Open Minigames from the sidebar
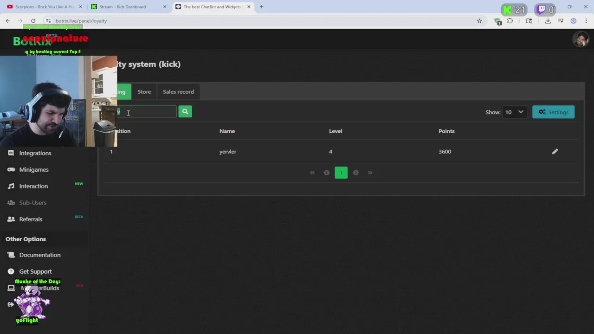The image size is (594, 334). point(33,170)
